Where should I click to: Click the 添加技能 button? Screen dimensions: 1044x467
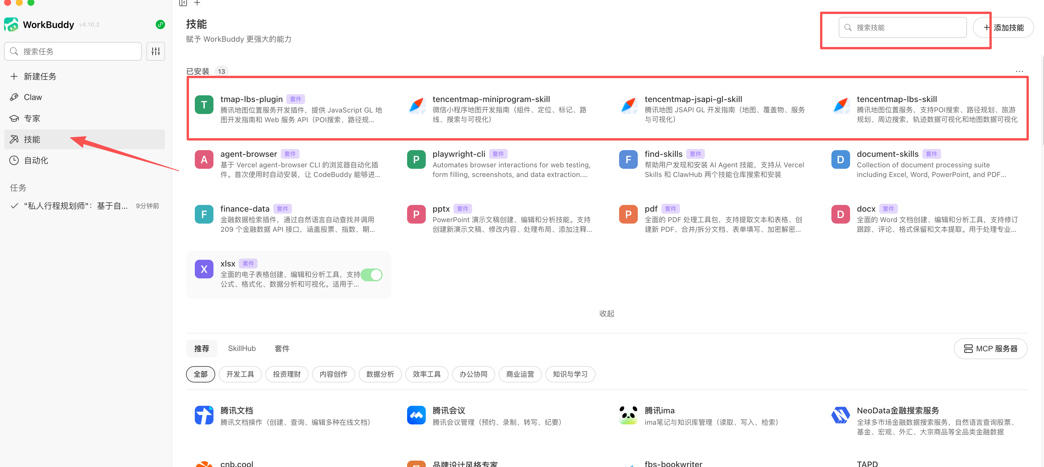tap(1003, 27)
